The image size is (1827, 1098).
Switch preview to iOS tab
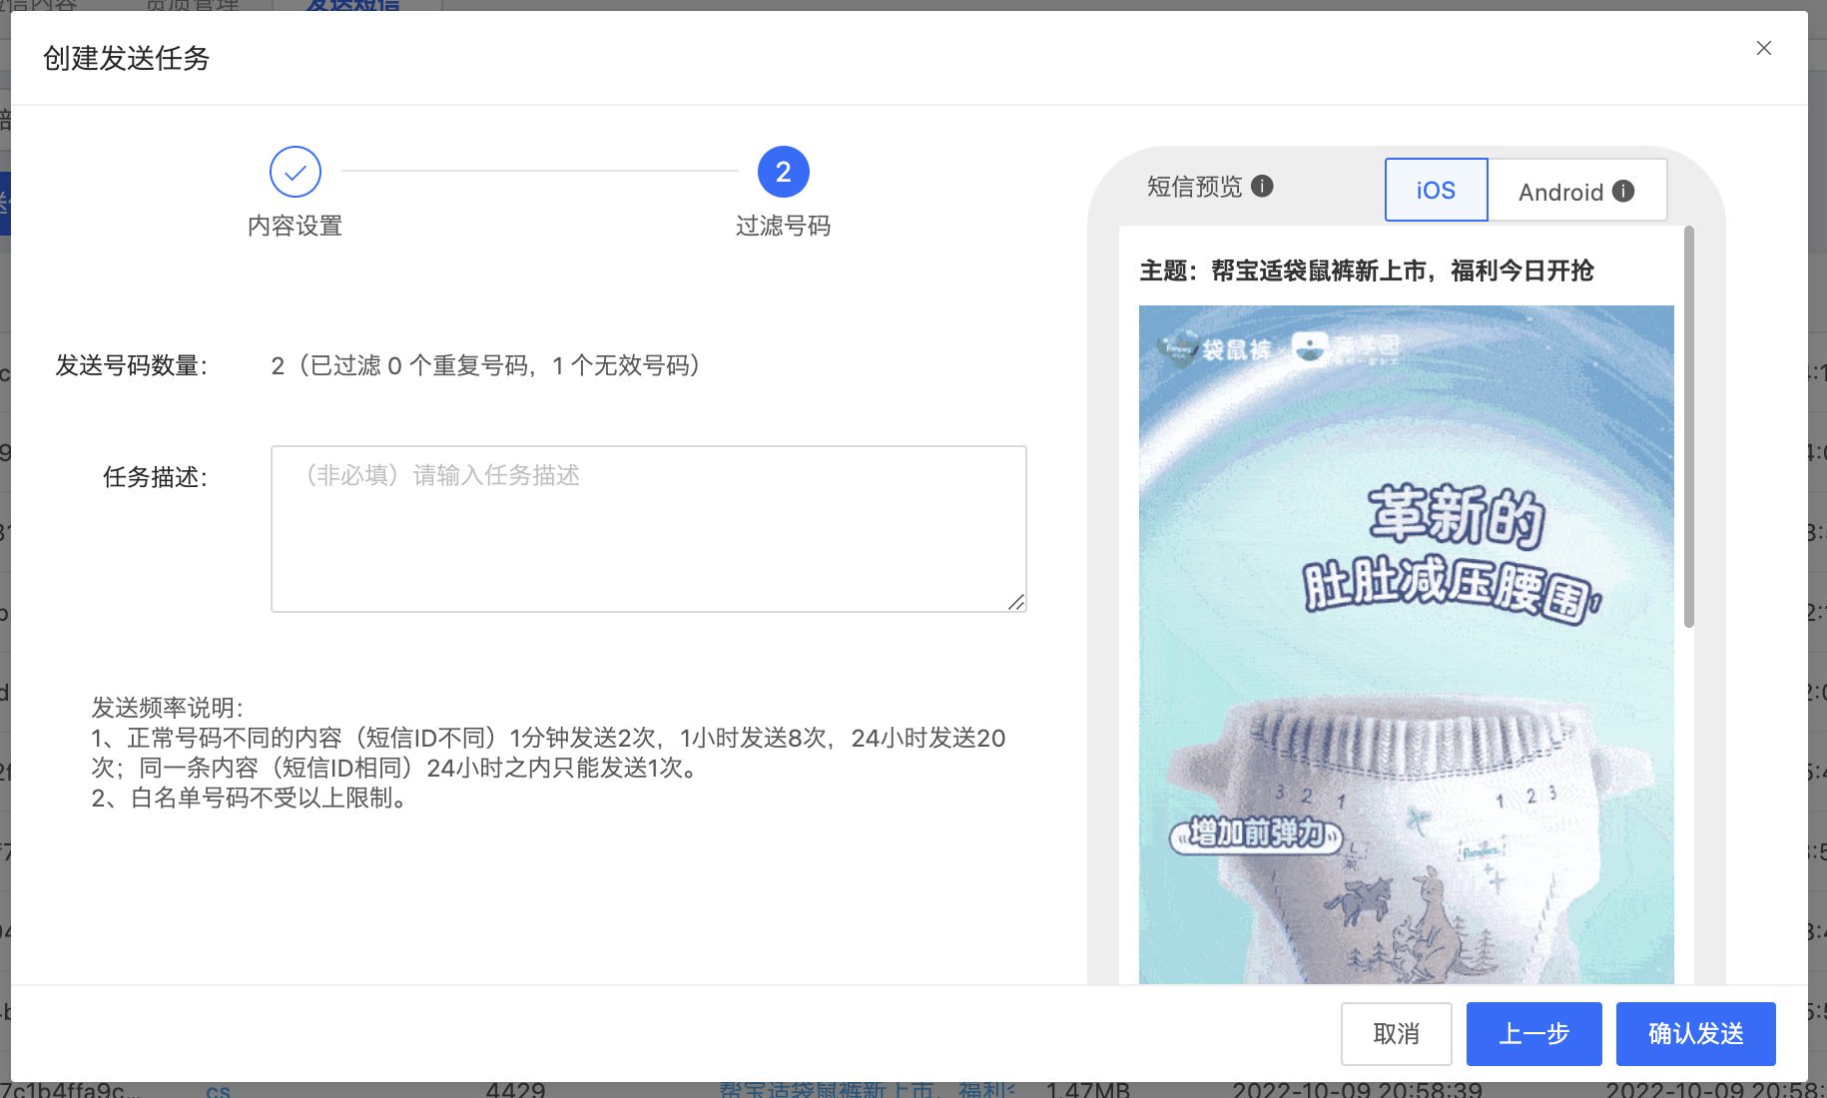pos(1436,190)
